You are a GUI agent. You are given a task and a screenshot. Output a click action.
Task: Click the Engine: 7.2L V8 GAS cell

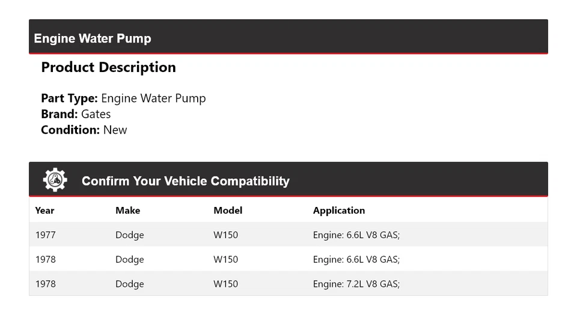tap(356, 284)
